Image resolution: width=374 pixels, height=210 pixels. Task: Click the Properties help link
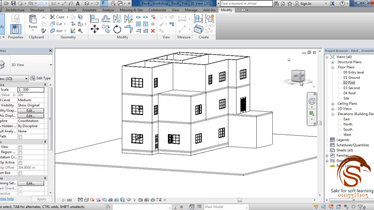7,199
